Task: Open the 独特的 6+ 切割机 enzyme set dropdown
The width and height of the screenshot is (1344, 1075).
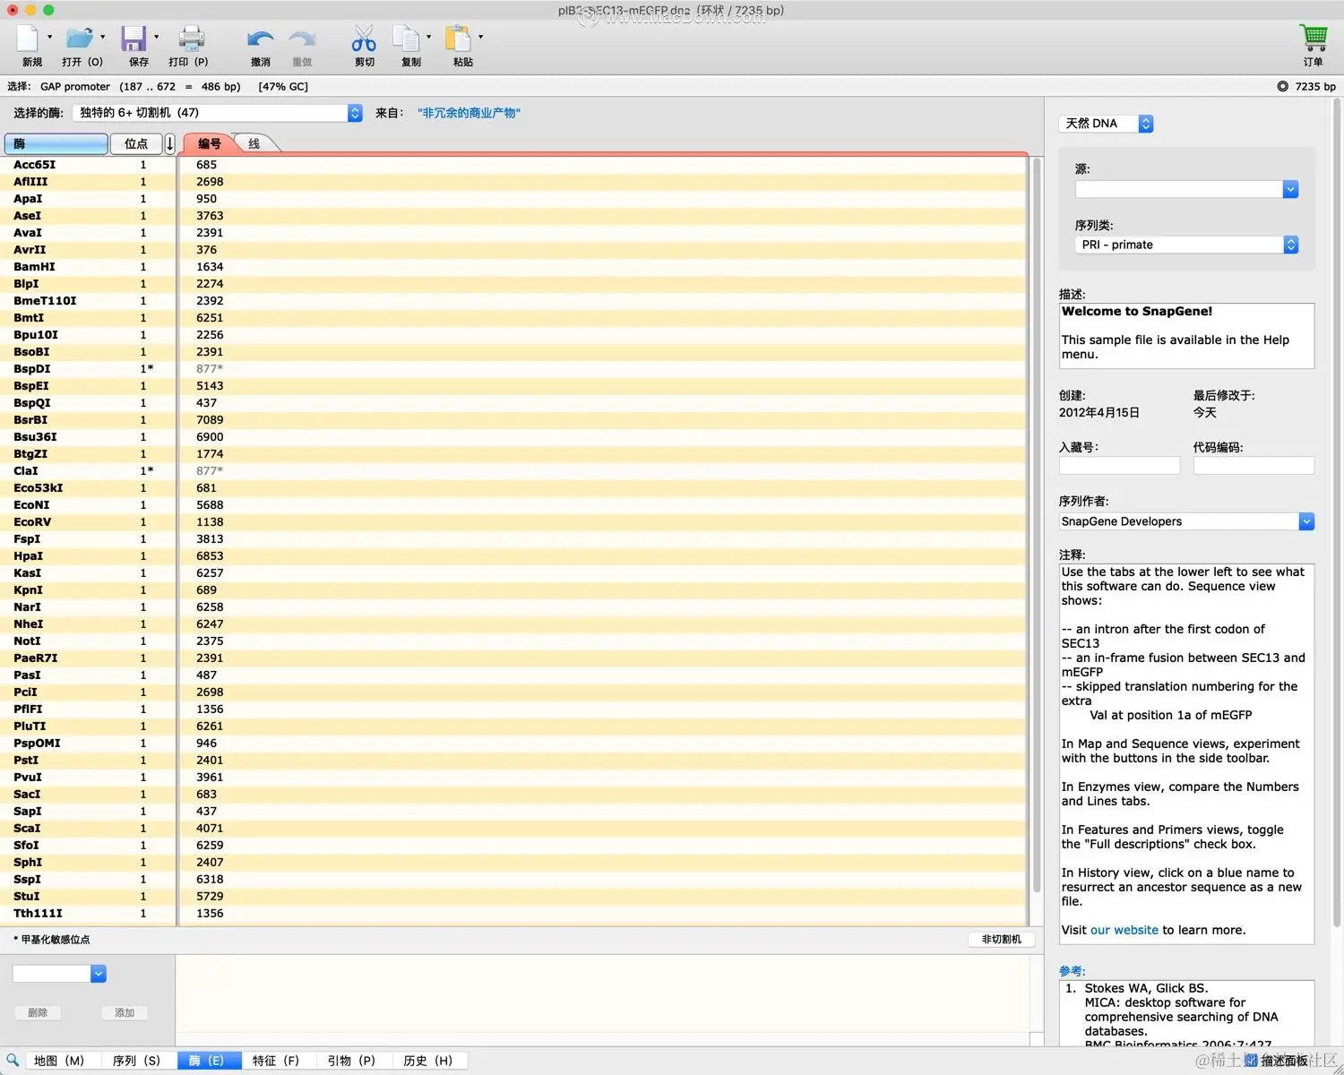Action: [x=218, y=113]
